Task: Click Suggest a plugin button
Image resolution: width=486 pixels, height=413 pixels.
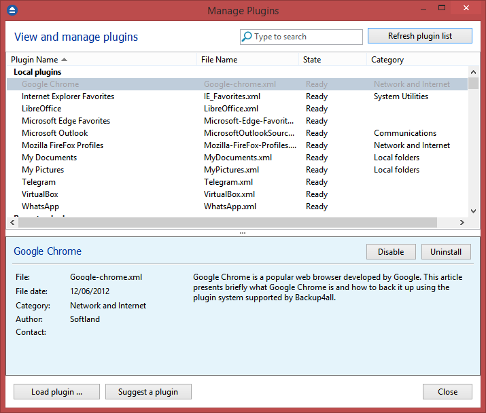Action: pos(148,392)
